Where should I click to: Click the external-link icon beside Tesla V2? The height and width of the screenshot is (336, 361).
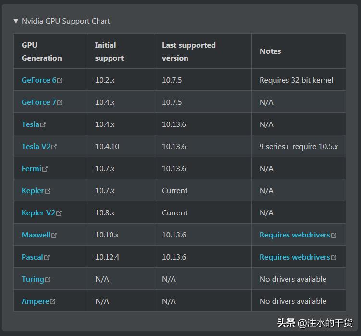pyautogui.click(x=54, y=147)
